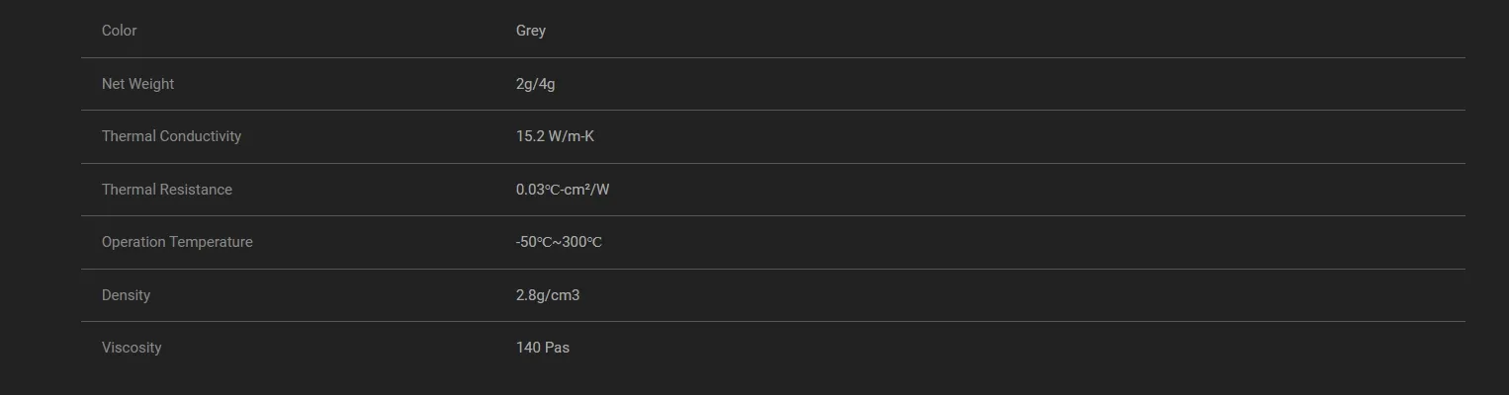
Task: Select the '2.8g/cm3' density value
Action: (548, 295)
